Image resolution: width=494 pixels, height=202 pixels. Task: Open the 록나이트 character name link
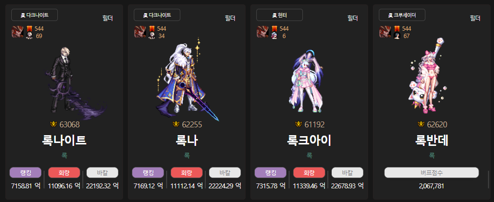(x=64, y=141)
